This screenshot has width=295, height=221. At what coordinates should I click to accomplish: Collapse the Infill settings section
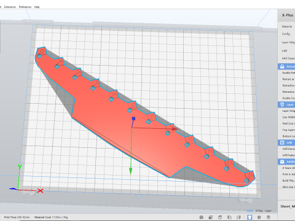pos(286,142)
